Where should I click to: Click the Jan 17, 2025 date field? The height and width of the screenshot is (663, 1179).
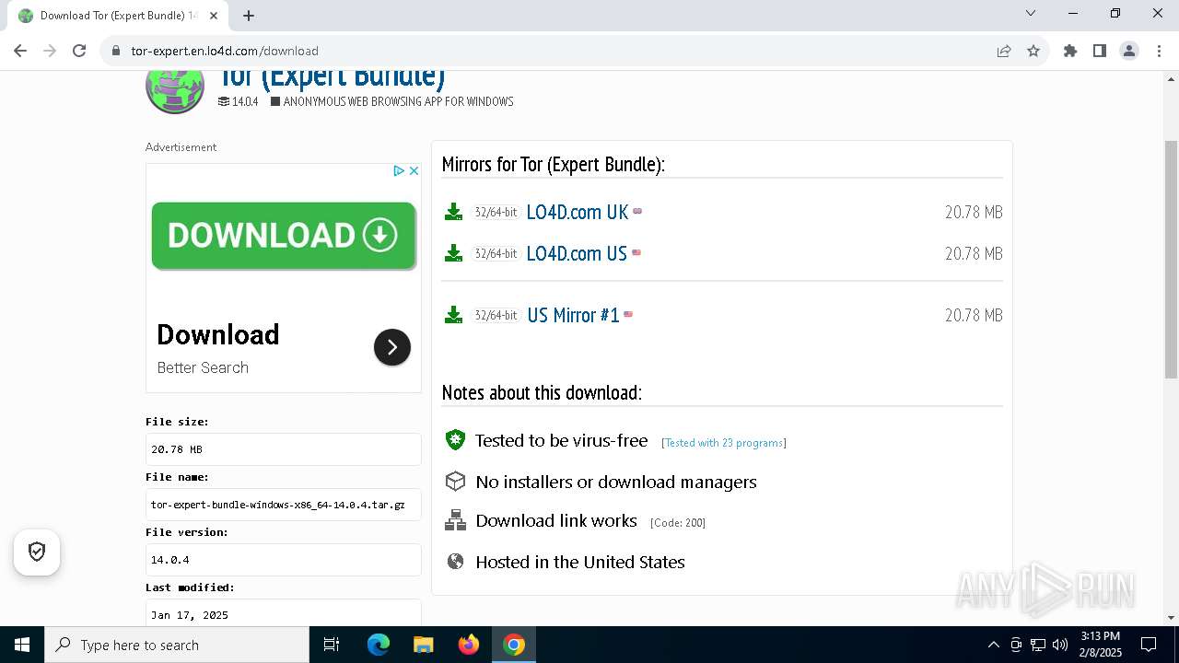click(x=284, y=613)
